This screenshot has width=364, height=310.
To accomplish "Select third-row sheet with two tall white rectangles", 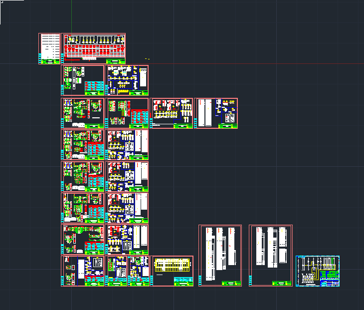I will coord(216,113).
